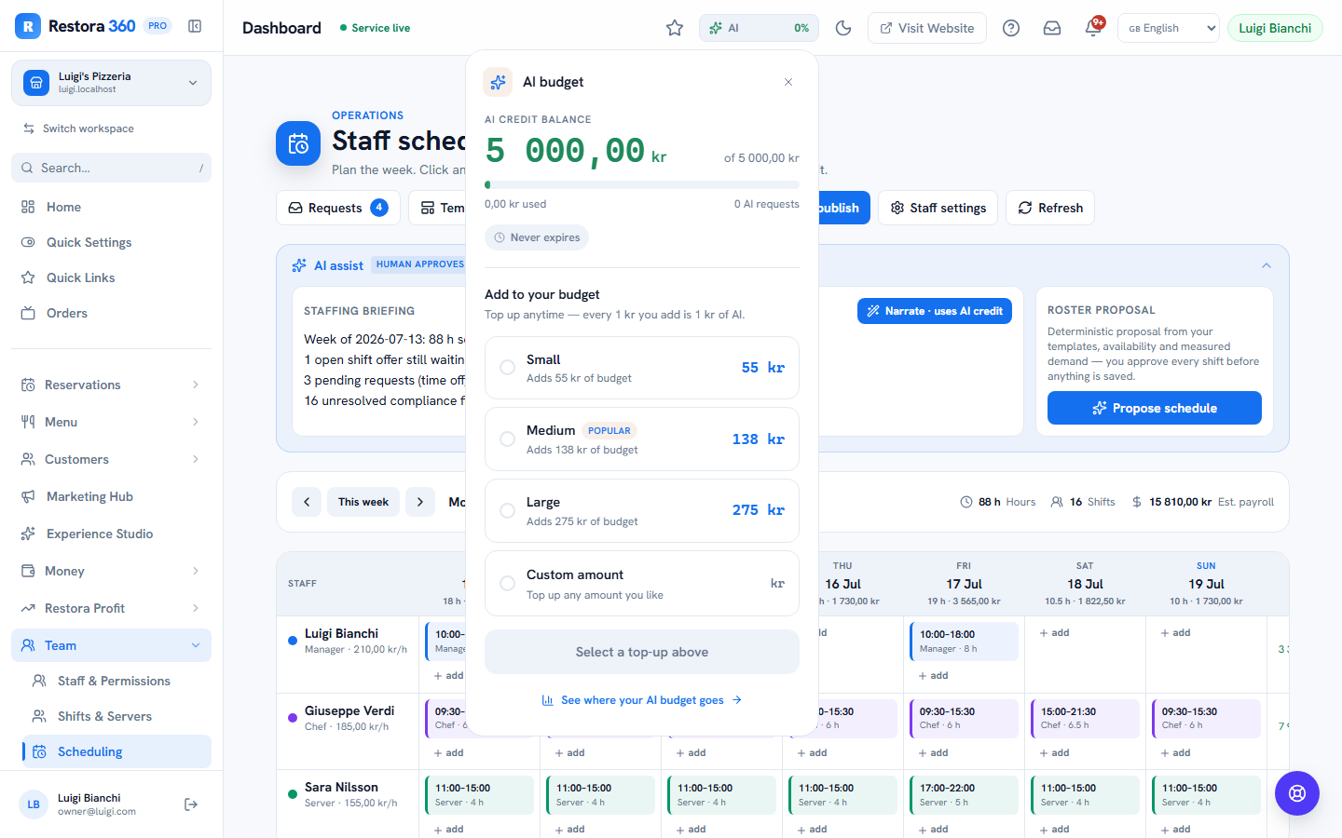Click Visit Website button

[927, 28]
